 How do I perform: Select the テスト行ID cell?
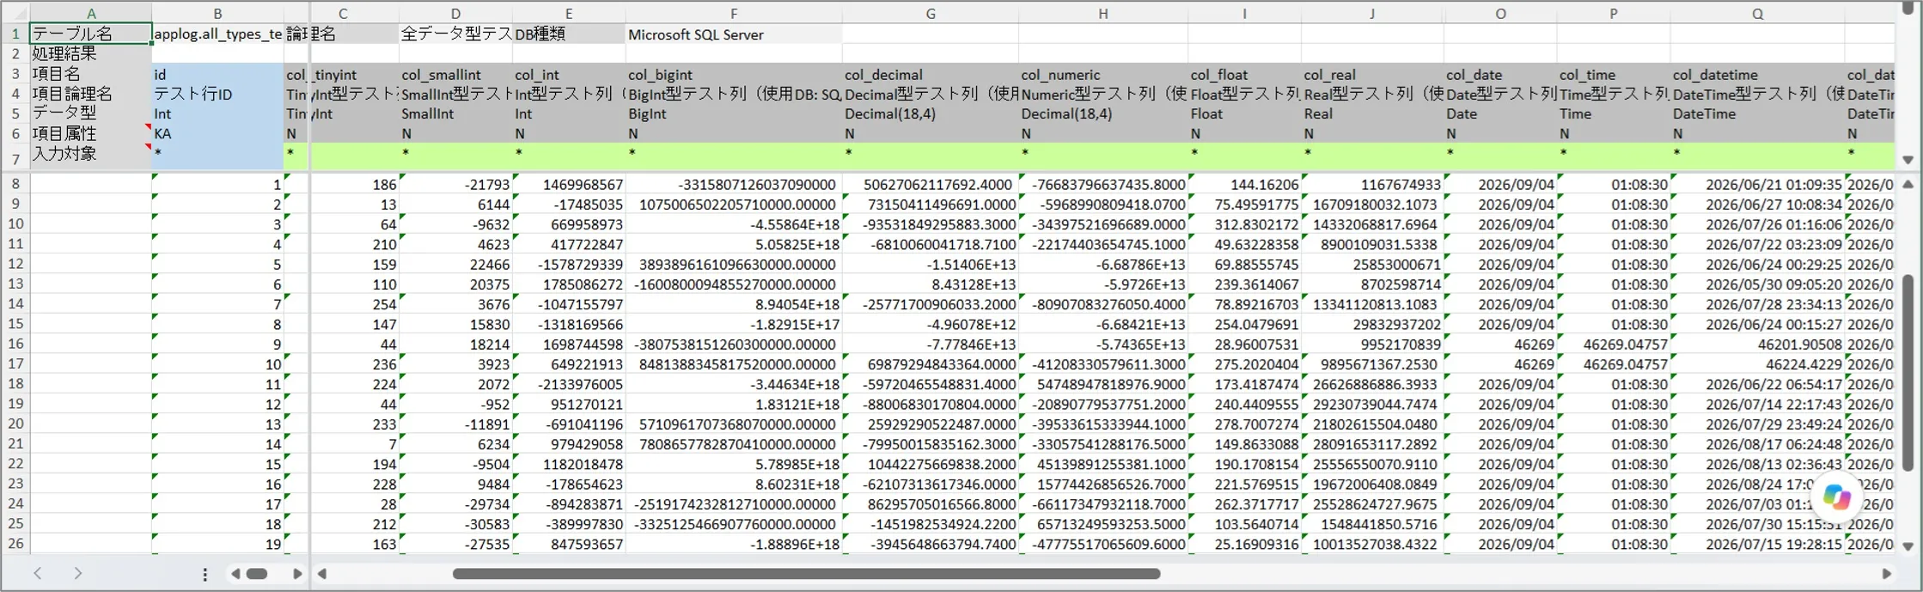coord(218,94)
